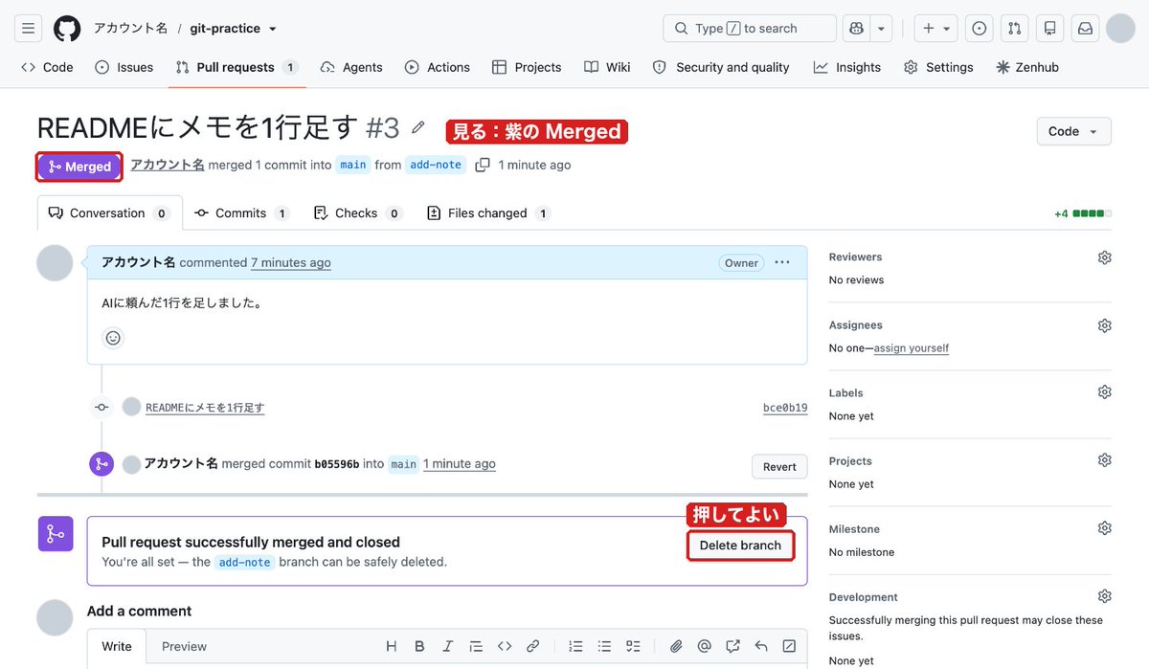Go to the GitHub homepage logo

tap(67, 29)
